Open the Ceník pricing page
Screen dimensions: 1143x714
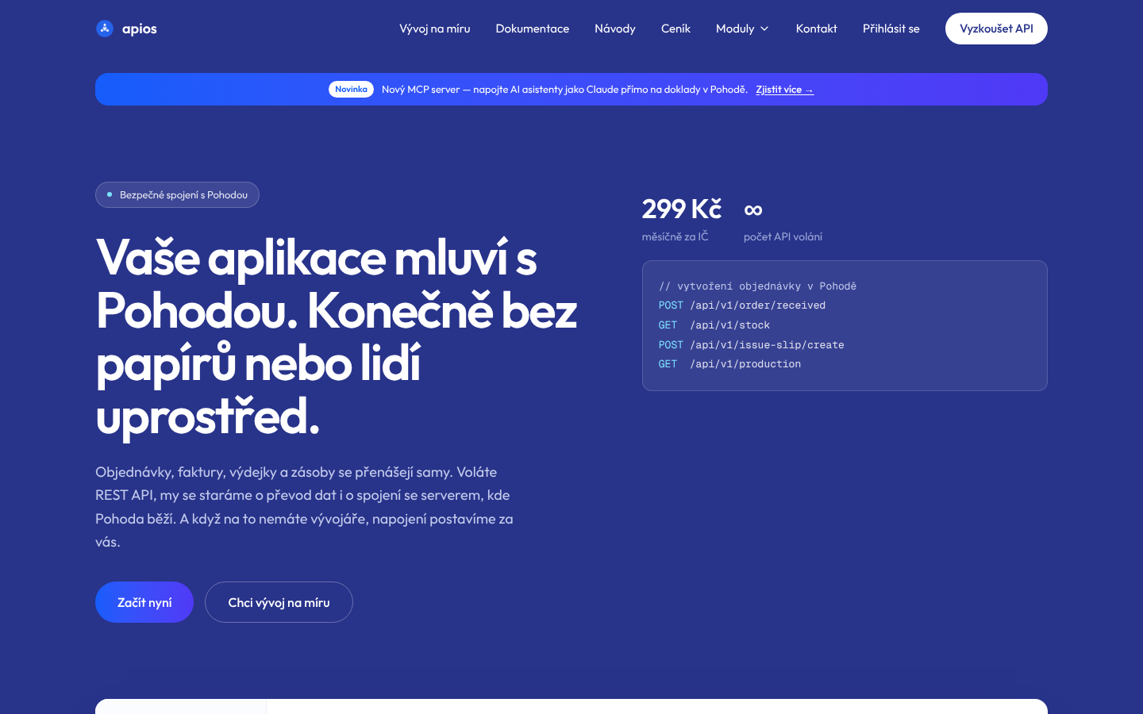click(675, 29)
